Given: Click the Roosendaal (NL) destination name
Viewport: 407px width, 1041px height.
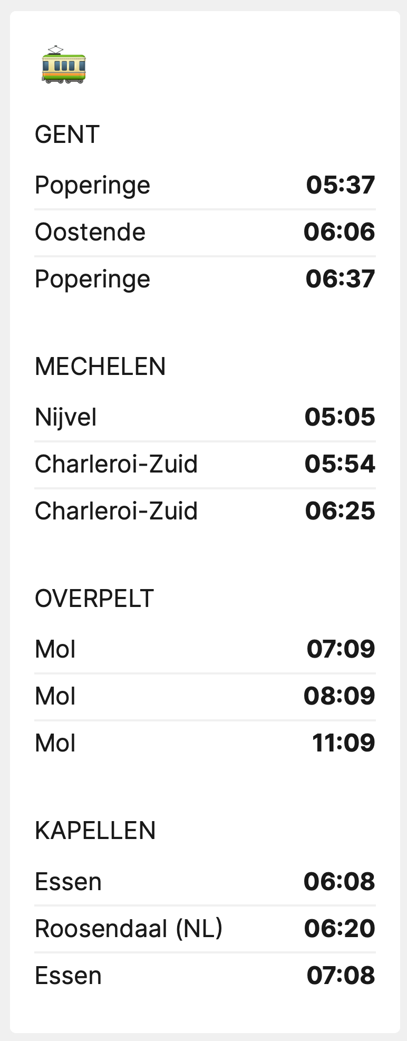Looking at the screenshot, I should 129,929.
